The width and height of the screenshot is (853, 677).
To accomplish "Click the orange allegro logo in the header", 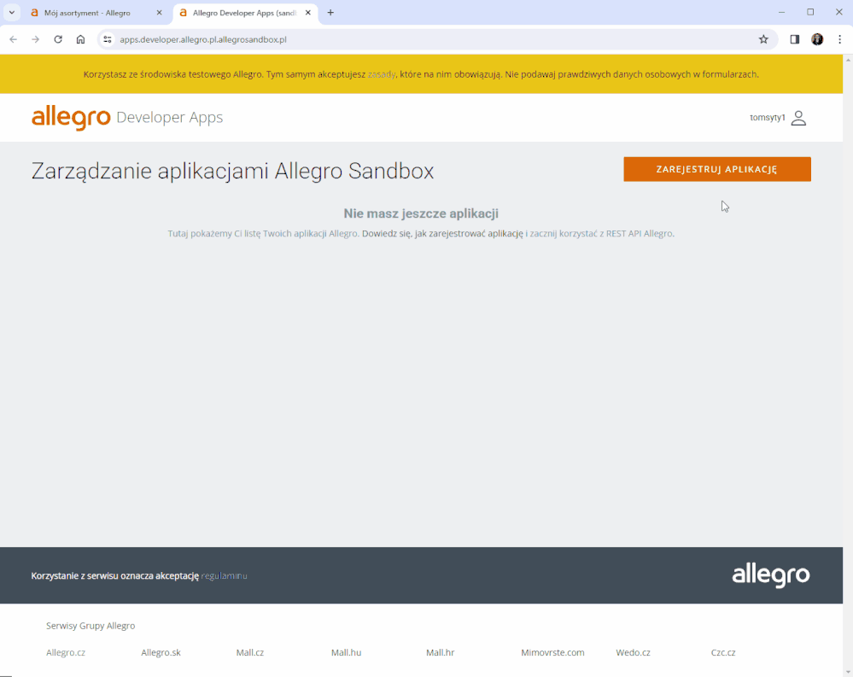I will [x=71, y=118].
